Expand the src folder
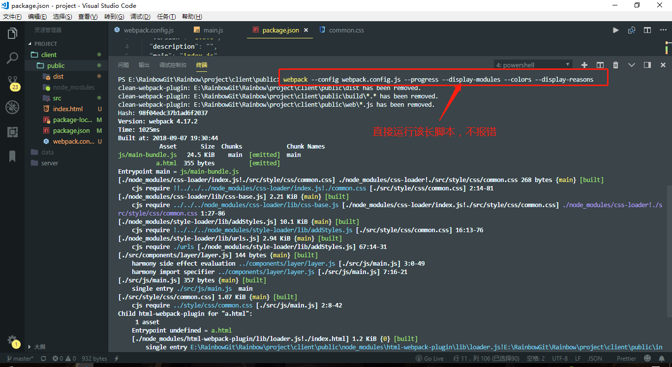This screenshot has height=367, width=672. [x=66, y=98]
